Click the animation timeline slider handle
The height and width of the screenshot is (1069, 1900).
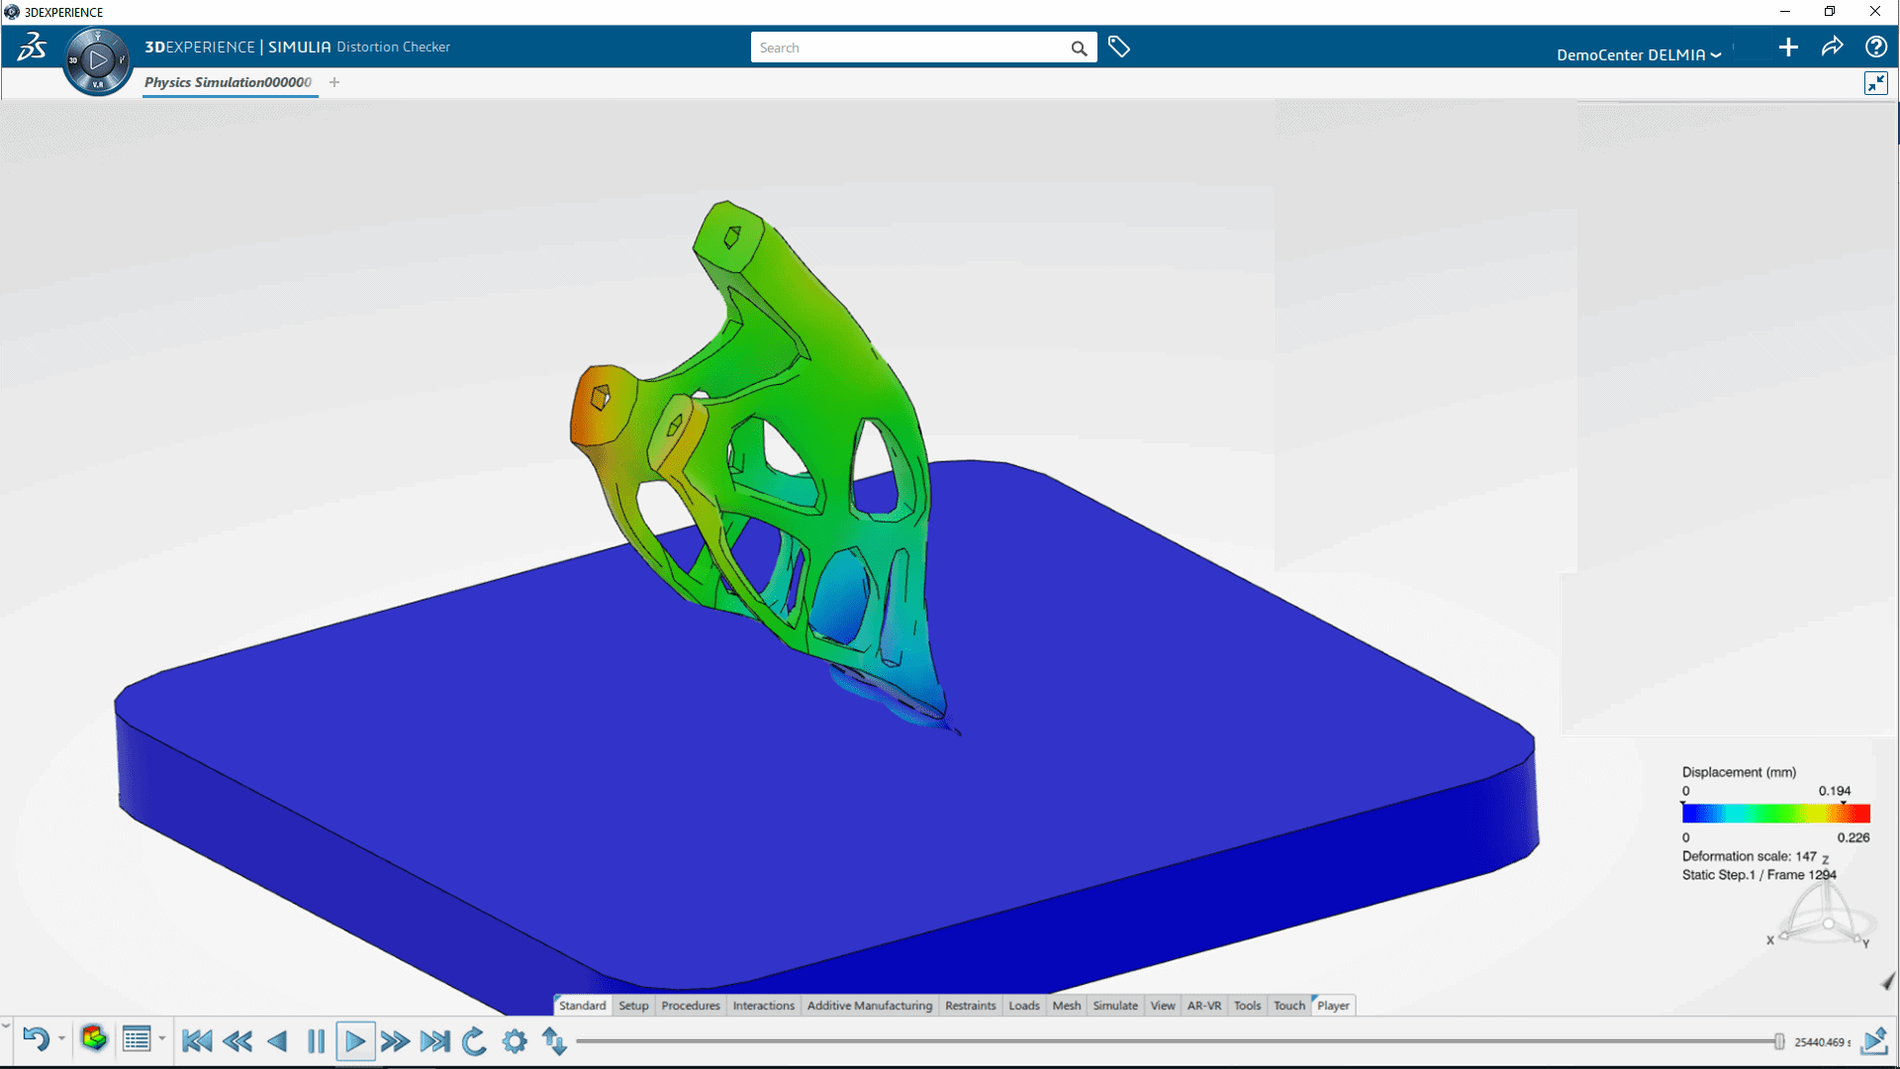(1779, 1041)
